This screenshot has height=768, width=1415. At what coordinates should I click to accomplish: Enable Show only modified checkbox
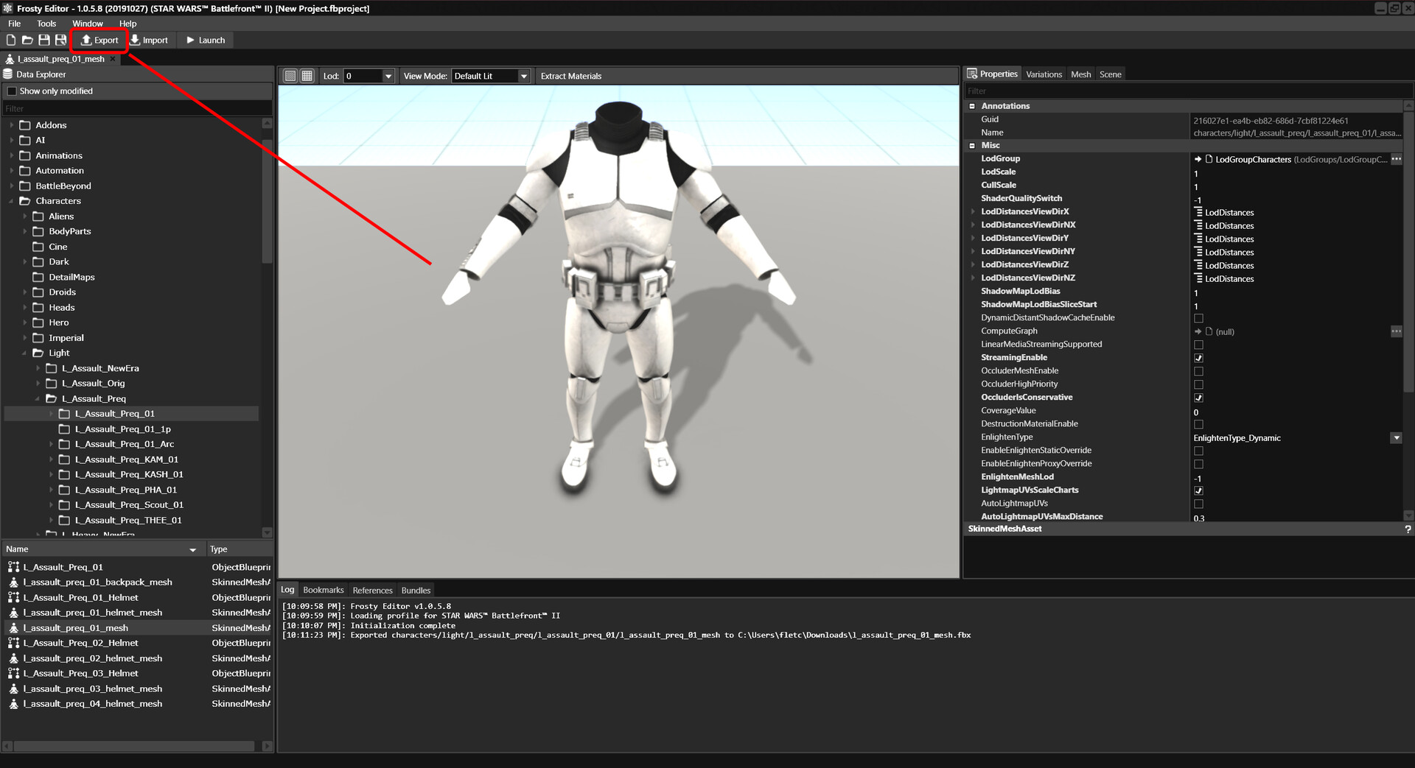click(12, 91)
